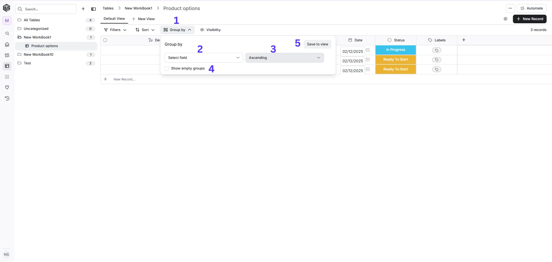
Task: Expand the Sort dropdown
Action: (x=145, y=30)
